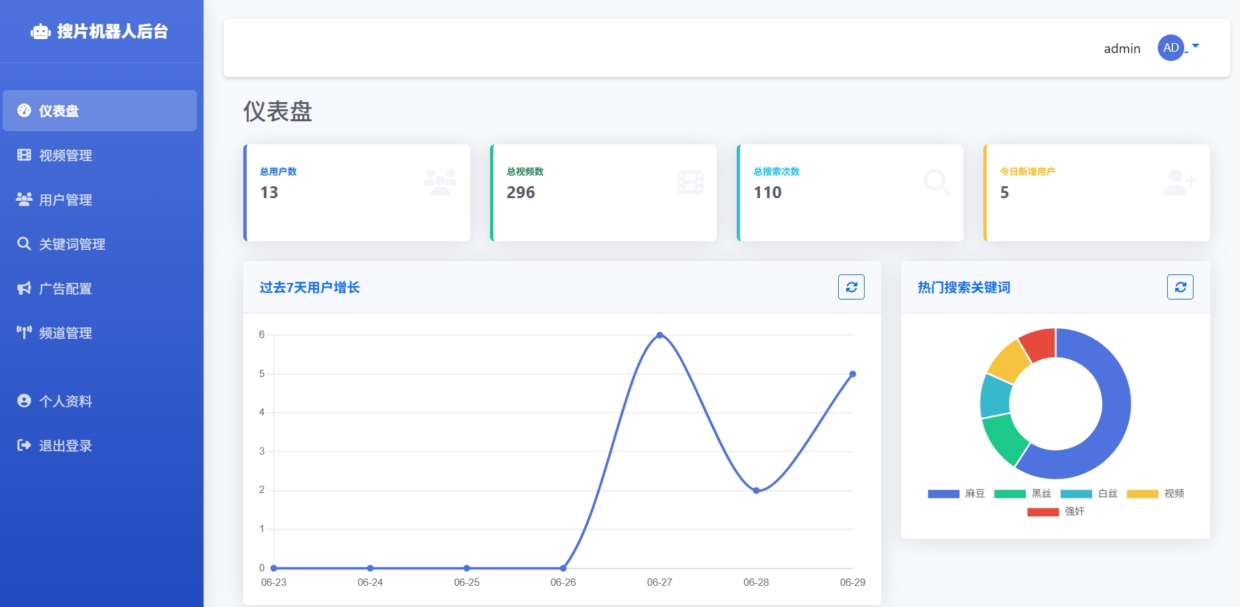Click the AD avatar circle
The image size is (1240, 607).
pos(1170,48)
